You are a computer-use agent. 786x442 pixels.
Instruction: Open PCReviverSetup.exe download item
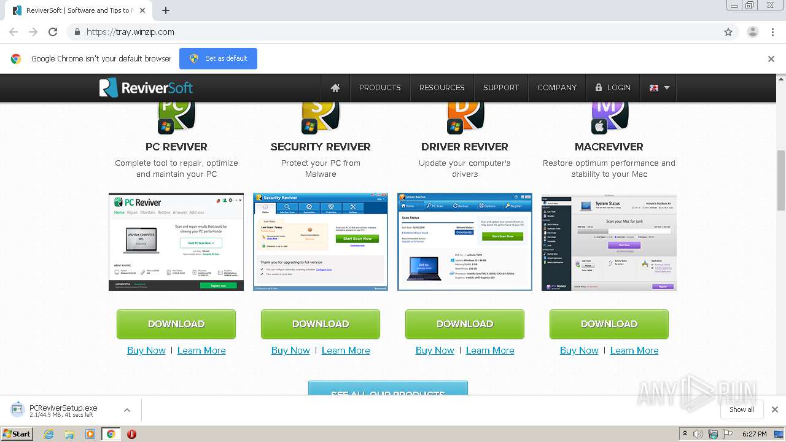click(63, 411)
